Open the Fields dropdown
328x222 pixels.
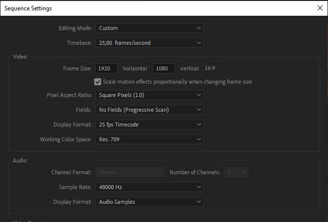[149, 110]
